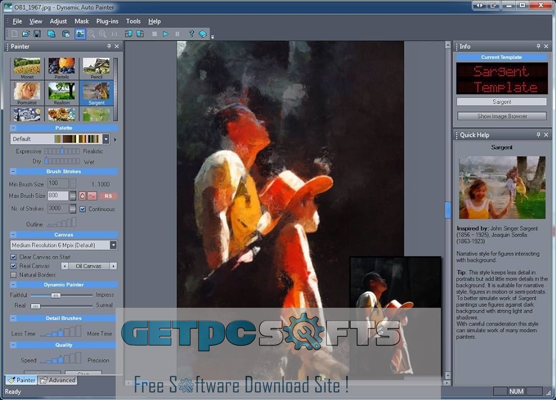
Task: Open the toolbar options overflow arrow
Action: click(x=212, y=37)
